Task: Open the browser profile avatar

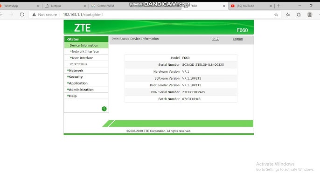Action: tap(310, 14)
